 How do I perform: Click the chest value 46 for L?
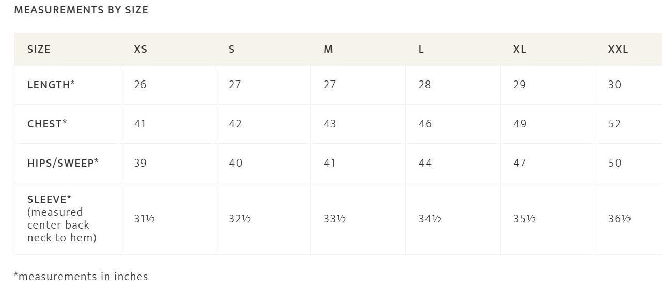tap(425, 124)
